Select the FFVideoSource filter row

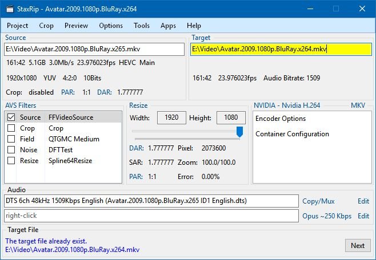point(63,117)
